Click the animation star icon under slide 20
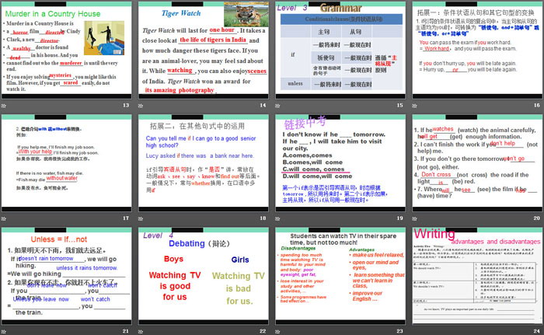The width and height of the screenshot is (544, 335). (x=414, y=218)
